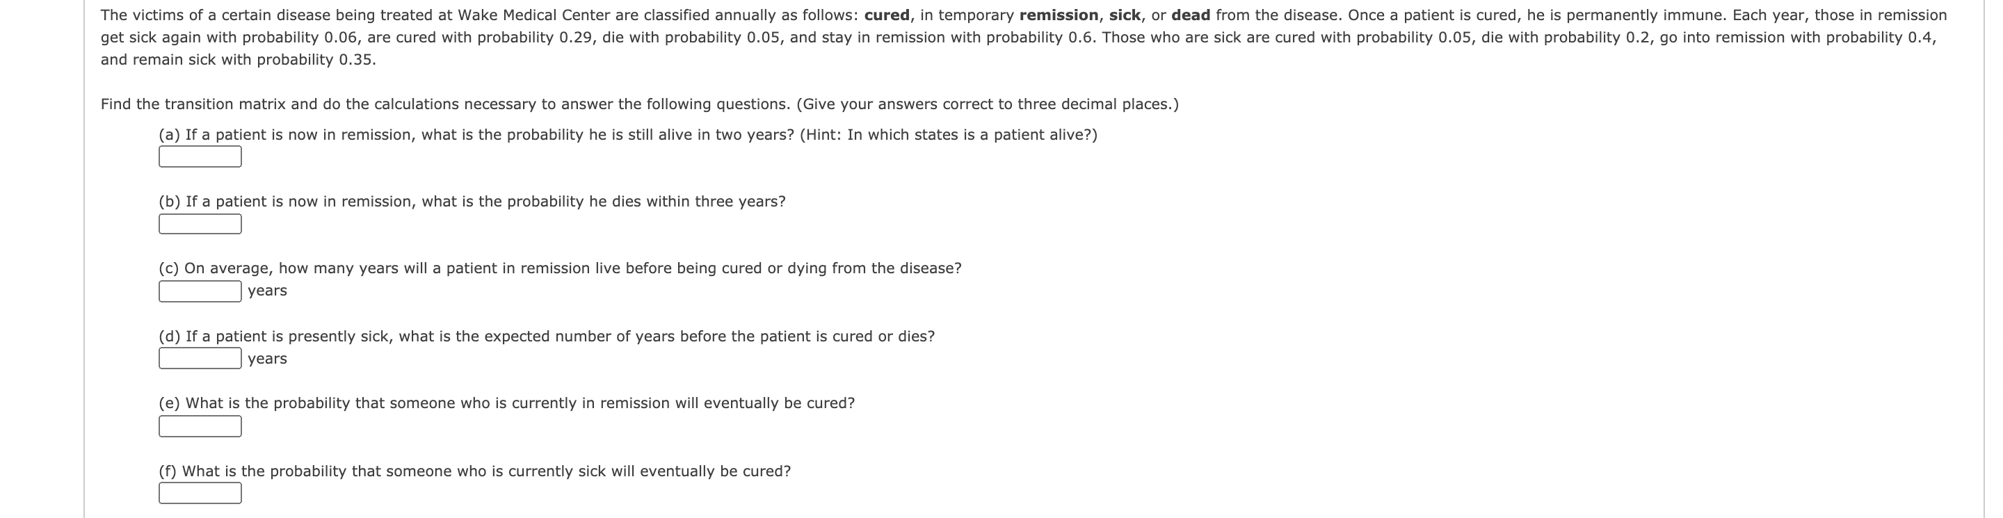2003x518 pixels.
Task: Click the answer box for part (b)
Action: 199,224
